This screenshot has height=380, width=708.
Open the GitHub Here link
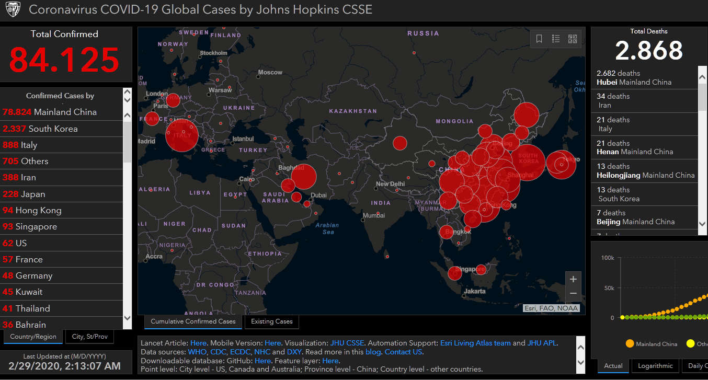click(x=262, y=361)
